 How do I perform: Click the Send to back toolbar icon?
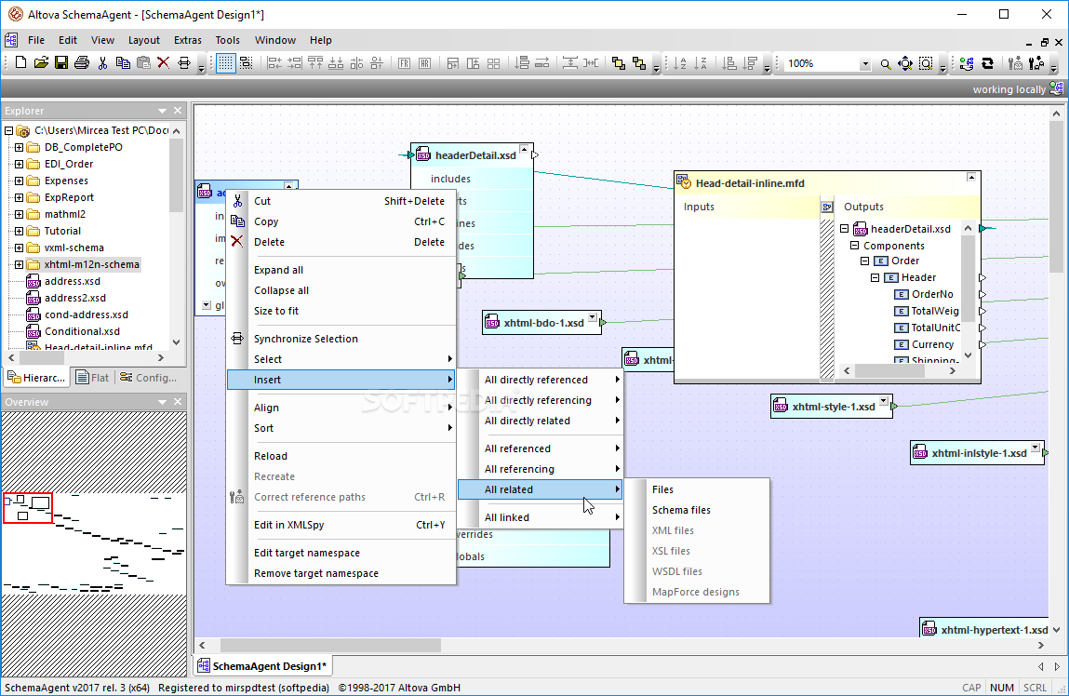639,63
